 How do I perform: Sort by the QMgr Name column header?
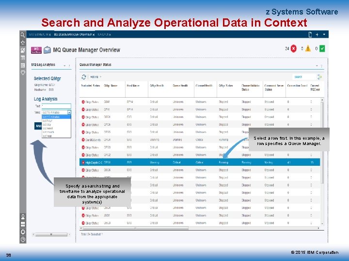[111, 86]
